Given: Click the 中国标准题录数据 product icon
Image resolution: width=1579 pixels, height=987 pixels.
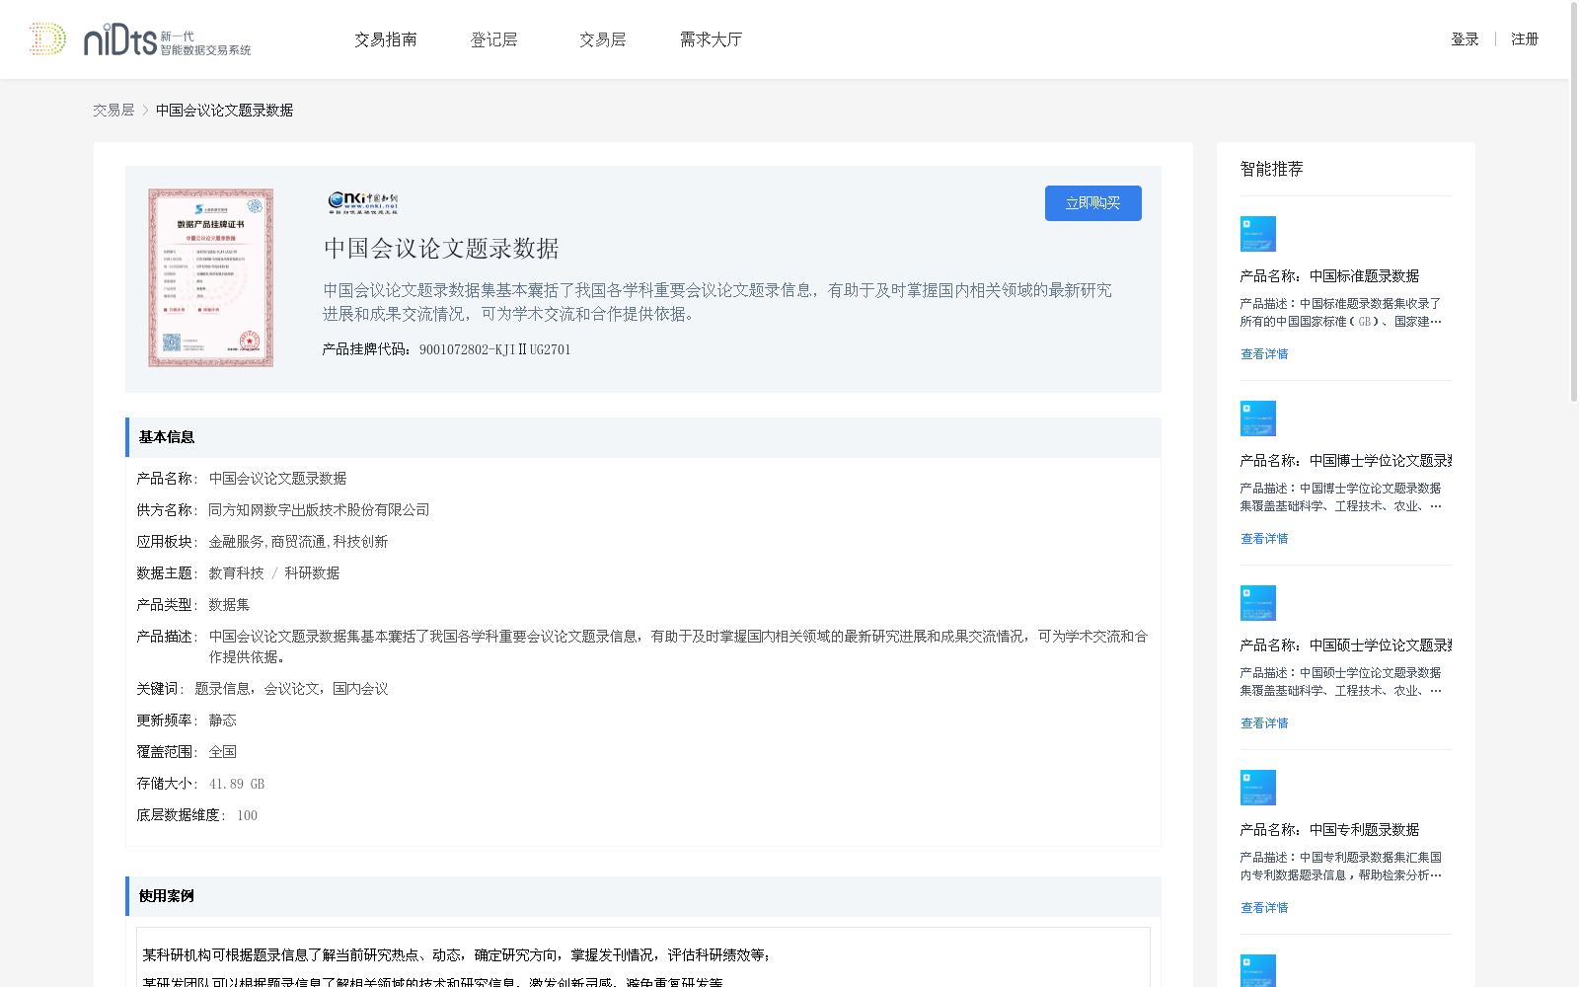Looking at the screenshot, I should 1258,234.
